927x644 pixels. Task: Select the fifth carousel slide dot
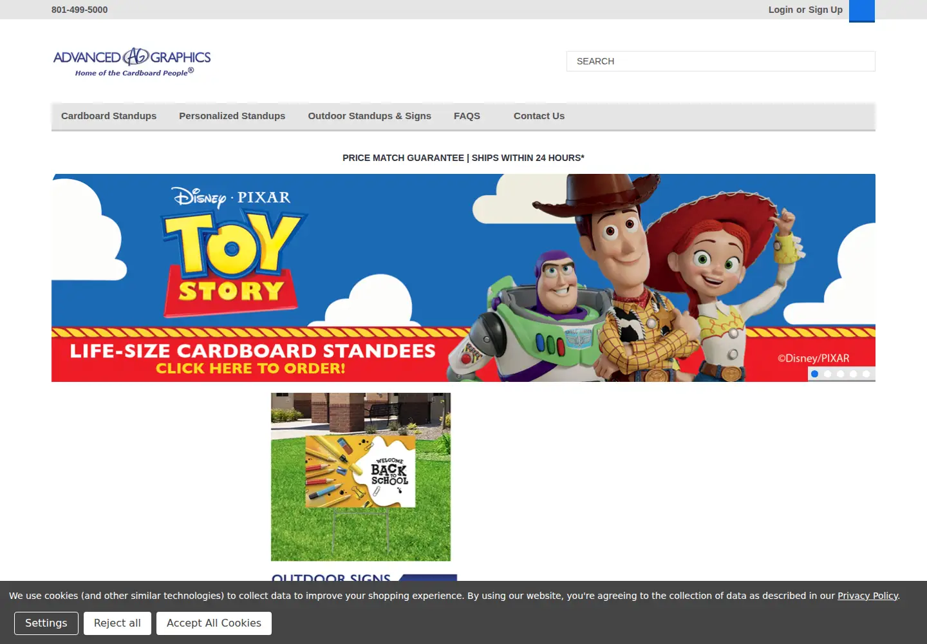click(866, 374)
